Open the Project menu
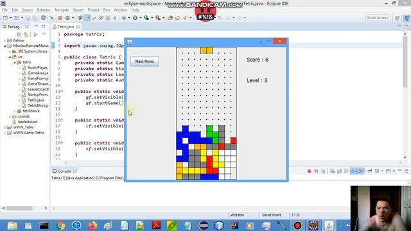The width and height of the screenshot is (411, 231). pyautogui.click(x=93, y=10)
